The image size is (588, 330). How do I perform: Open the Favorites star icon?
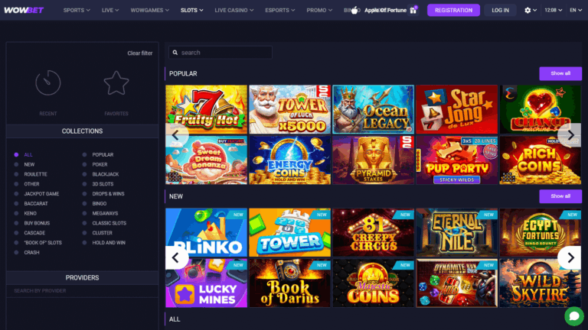pyautogui.click(x=116, y=82)
